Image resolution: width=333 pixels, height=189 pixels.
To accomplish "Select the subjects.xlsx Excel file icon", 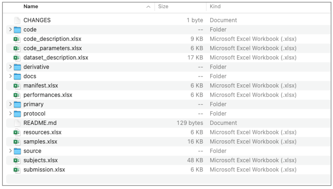I will click(x=17, y=160).
